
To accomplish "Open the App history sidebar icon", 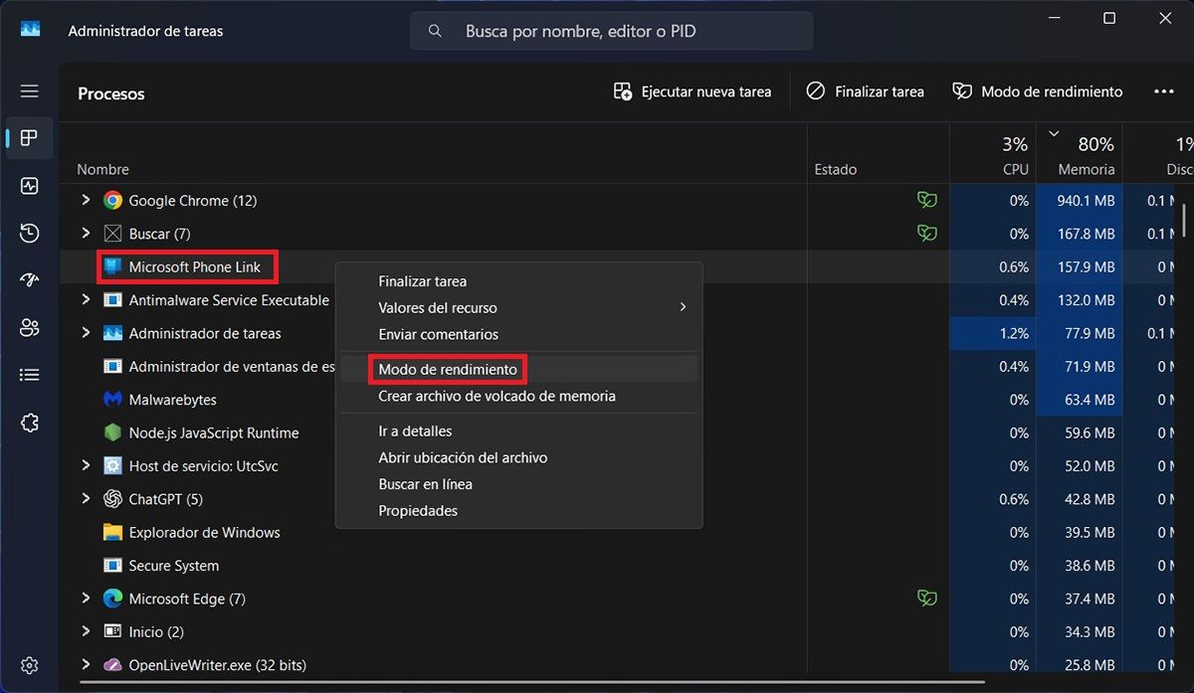I will click(x=29, y=234).
